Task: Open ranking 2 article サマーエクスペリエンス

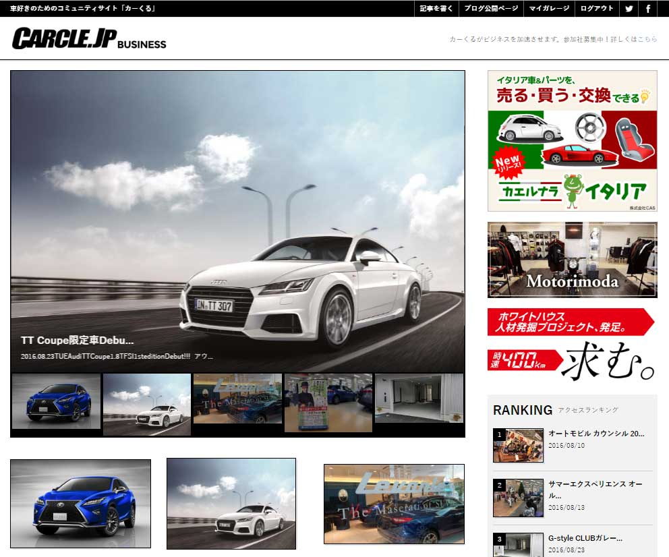Action: pyautogui.click(x=595, y=490)
